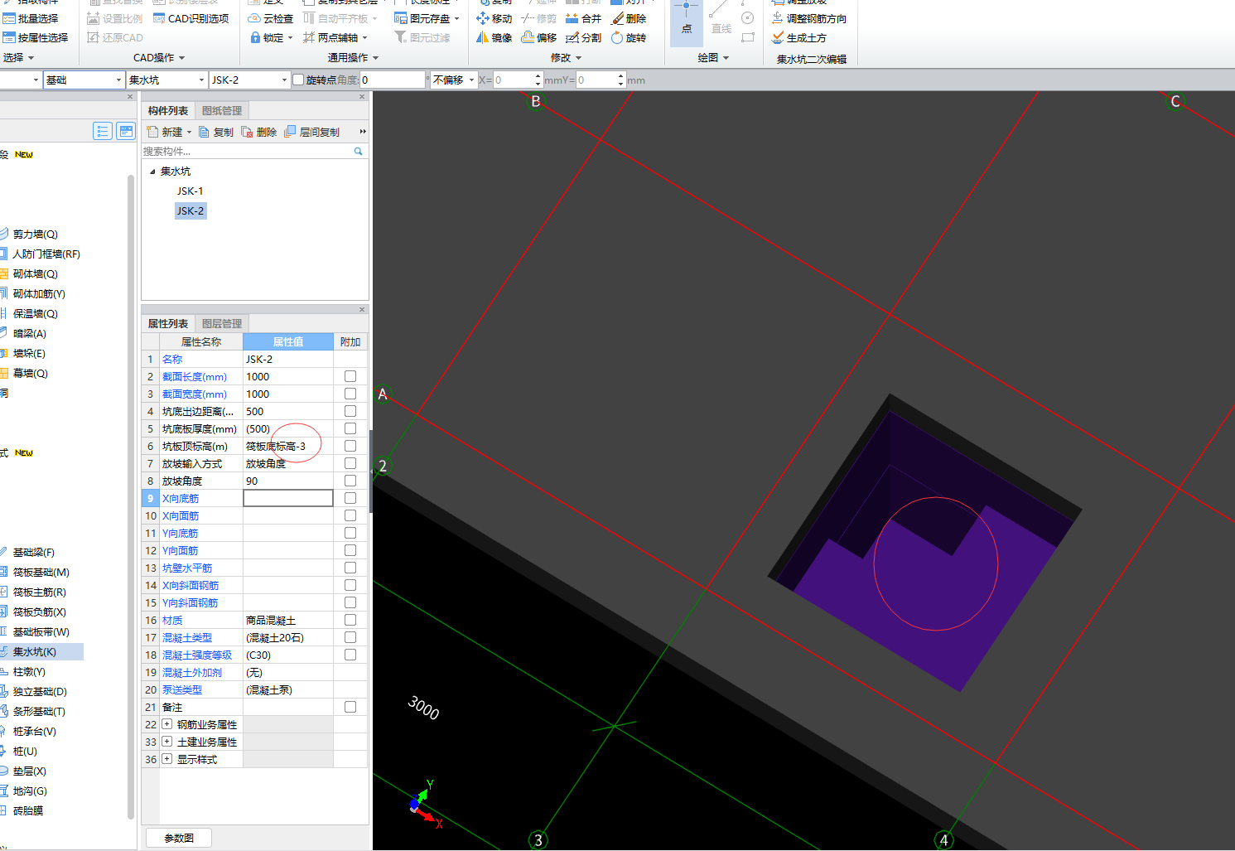Expand the 土建业务属性 group

pyautogui.click(x=167, y=742)
